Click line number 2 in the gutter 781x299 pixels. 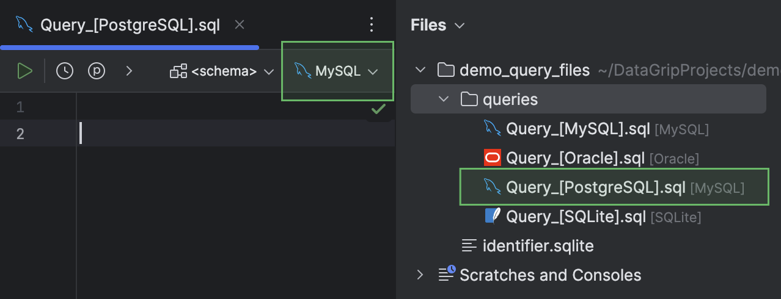pos(20,134)
